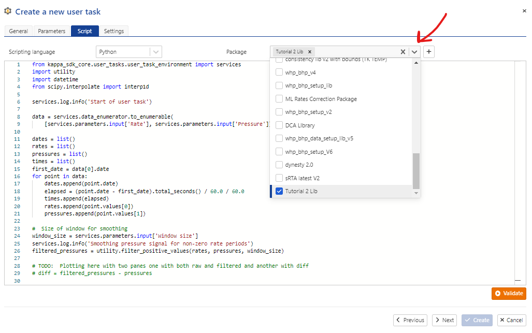Image resolution: width=532 pixels, height=333 pixels.
Task: Click line 18 elapsed calculation
Action: click(x=144, y=191)
